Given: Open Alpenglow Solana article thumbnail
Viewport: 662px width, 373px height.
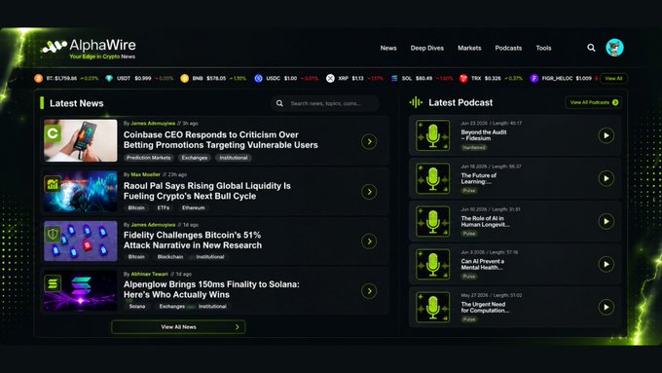Looking at the screenshot, I should (x=80, y=290).
